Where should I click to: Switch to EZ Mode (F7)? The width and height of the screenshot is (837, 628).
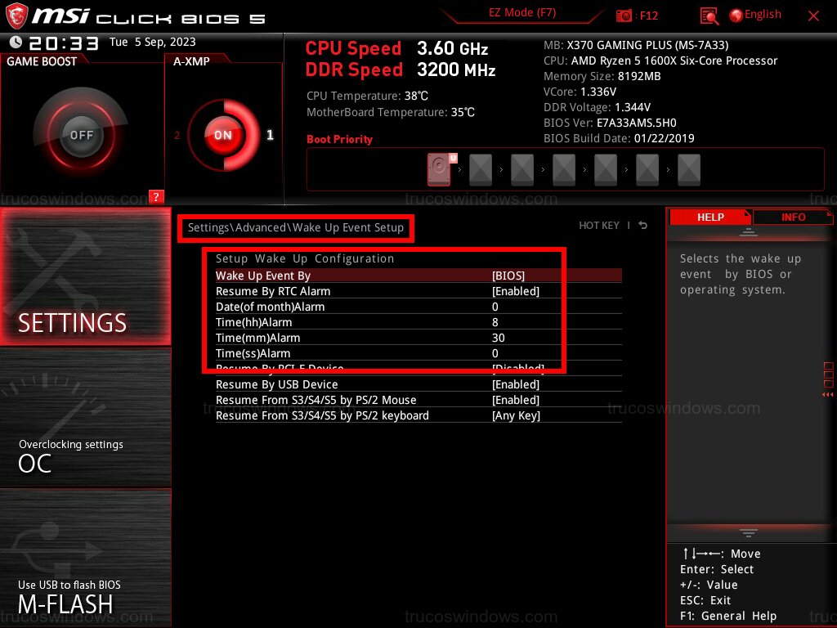[523, 14]
